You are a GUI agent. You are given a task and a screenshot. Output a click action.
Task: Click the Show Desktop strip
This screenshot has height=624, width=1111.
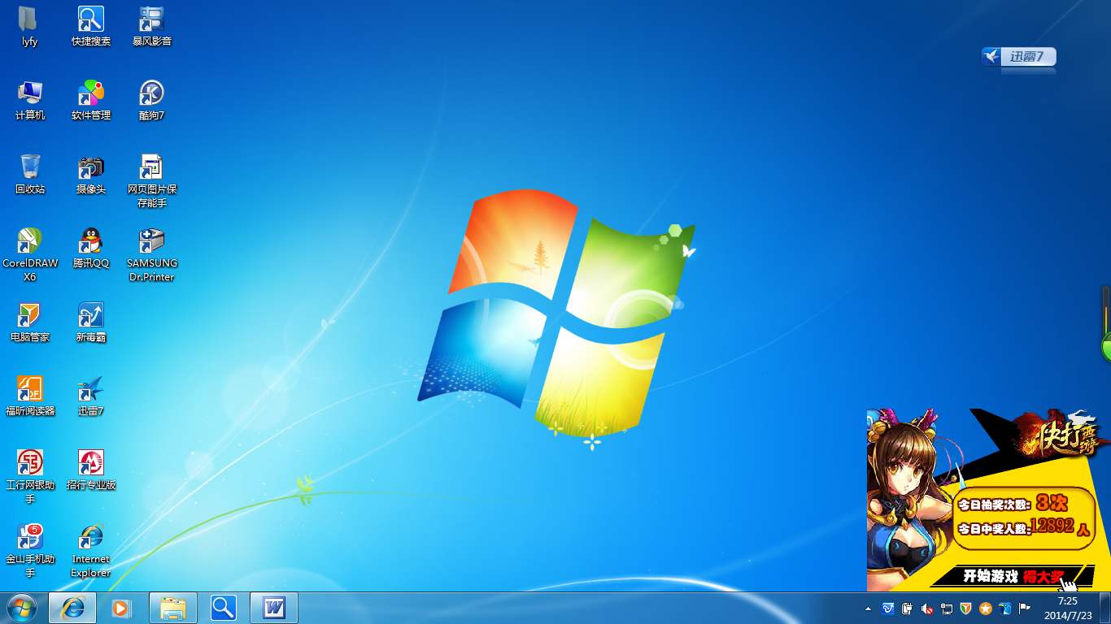[1104, 608]
